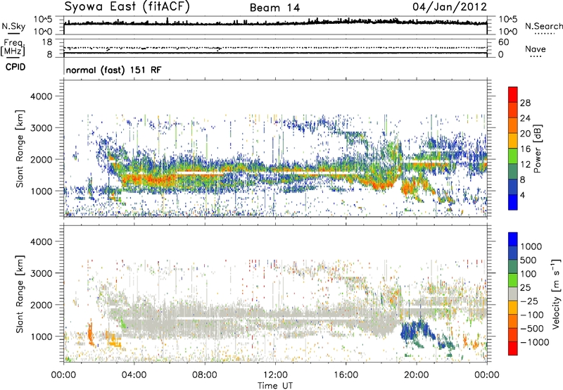This screenshot has height=390, width=563.
Task: Click the '4000' tick on the power panel
Action: click(x=41, y=96)
